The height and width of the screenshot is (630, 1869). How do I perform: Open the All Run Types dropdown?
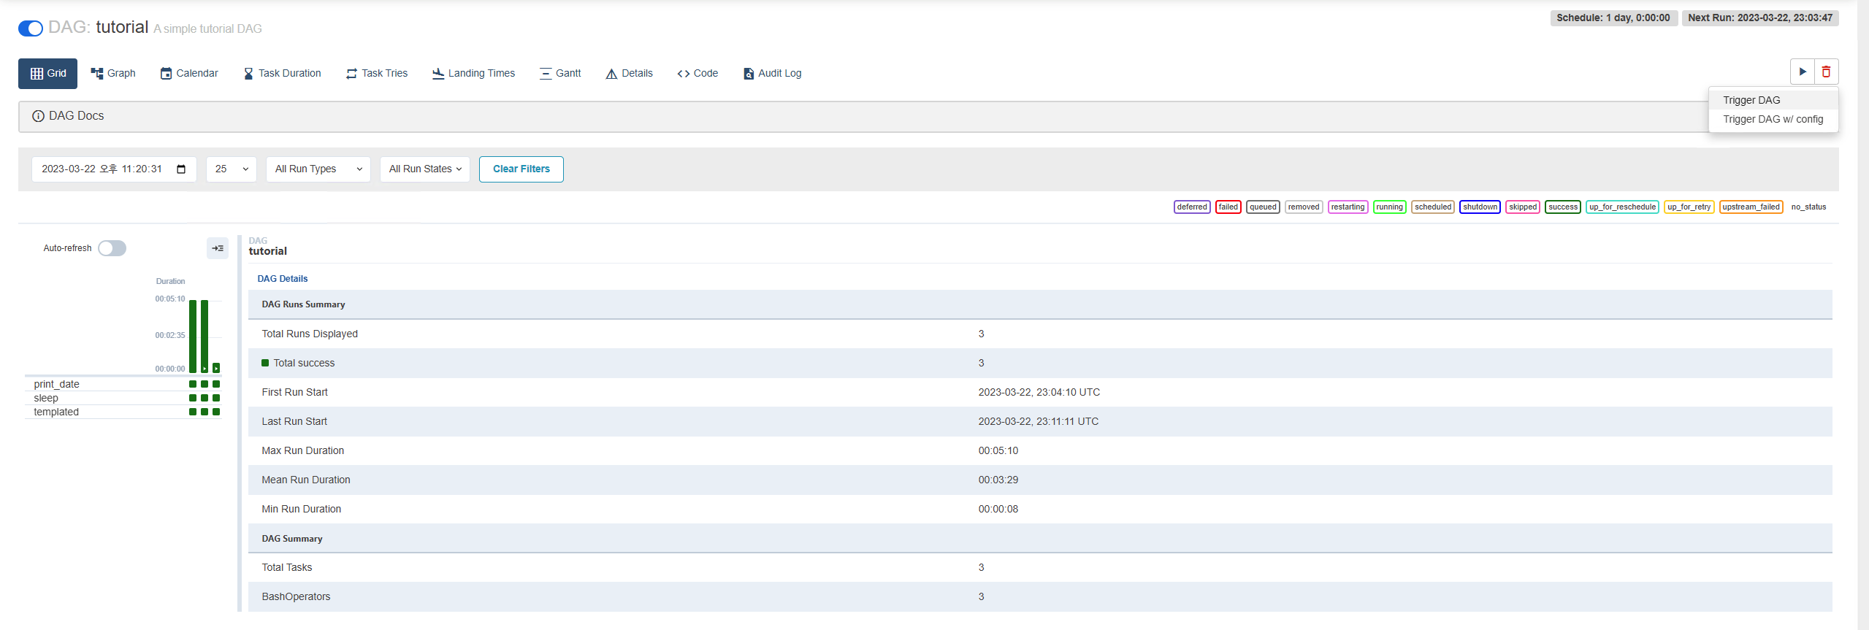(x=318, y=169)
